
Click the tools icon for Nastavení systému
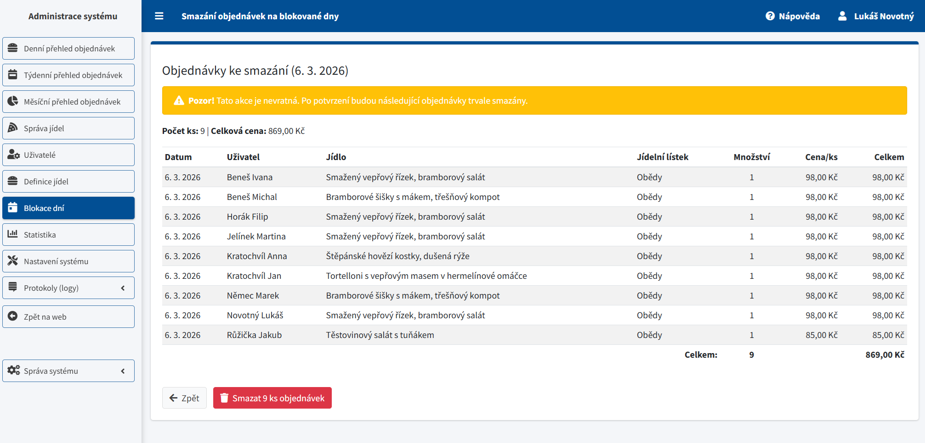pos(13,261)
